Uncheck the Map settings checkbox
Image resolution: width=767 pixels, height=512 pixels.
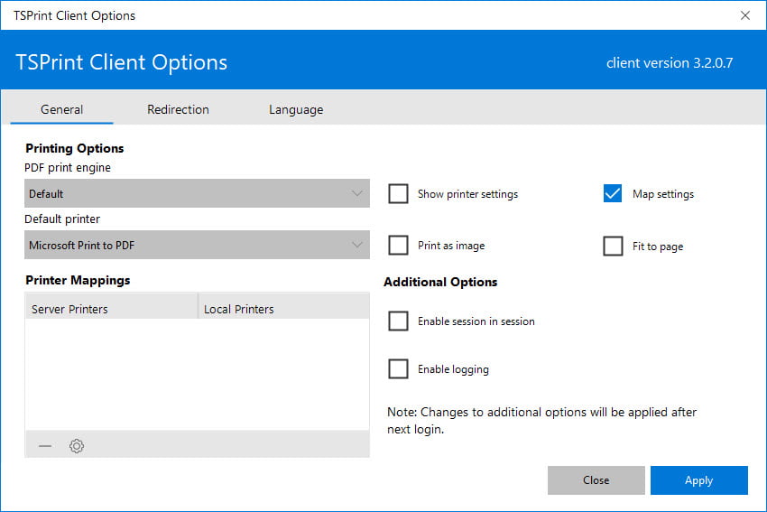coord(613,194)
